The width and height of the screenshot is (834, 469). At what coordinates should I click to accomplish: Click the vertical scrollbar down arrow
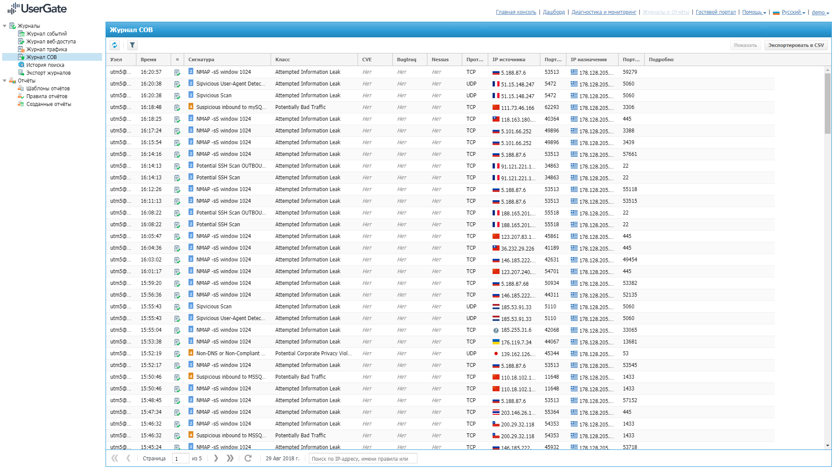click(x=827, y=446)
